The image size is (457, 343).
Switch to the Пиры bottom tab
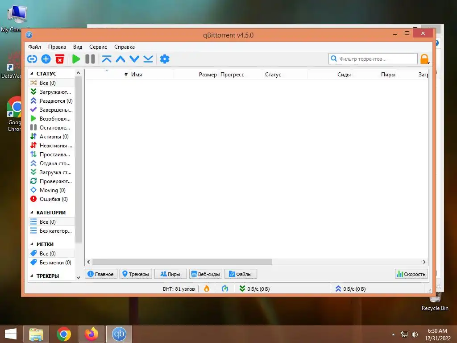[170, 274]
